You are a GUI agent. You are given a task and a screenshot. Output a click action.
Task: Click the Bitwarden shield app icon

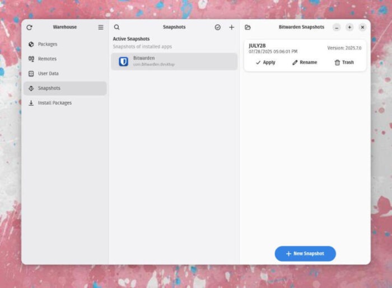(x=124, y=62)
